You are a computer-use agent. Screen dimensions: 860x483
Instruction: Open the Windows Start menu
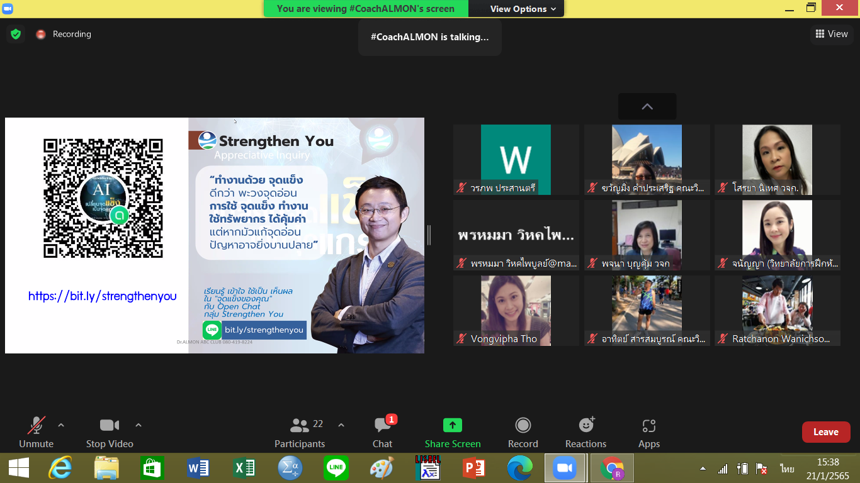[18, 468]
